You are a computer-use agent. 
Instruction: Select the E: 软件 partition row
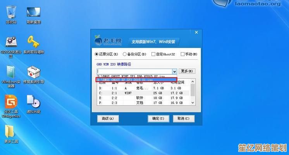(x=144, y=98)
